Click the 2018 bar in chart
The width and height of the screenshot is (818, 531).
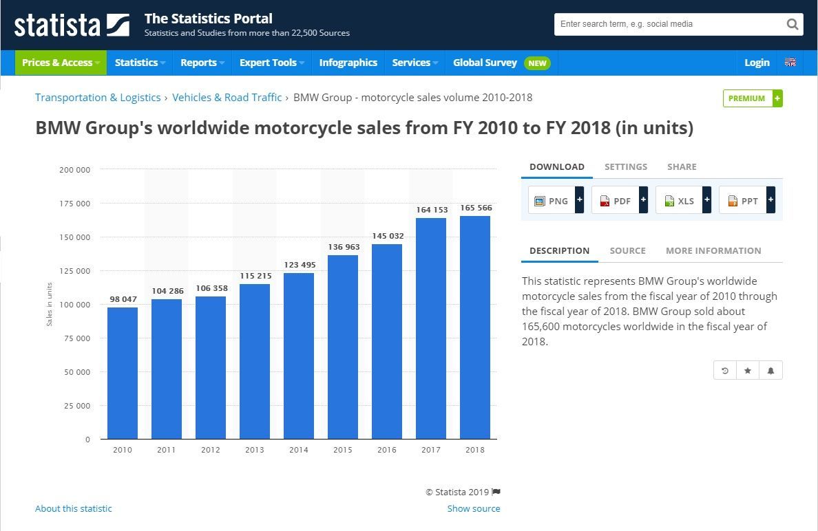pos(475,327)
